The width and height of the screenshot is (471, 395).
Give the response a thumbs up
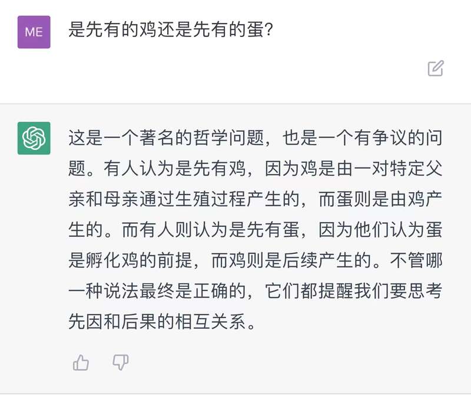[x=81, y=362]
